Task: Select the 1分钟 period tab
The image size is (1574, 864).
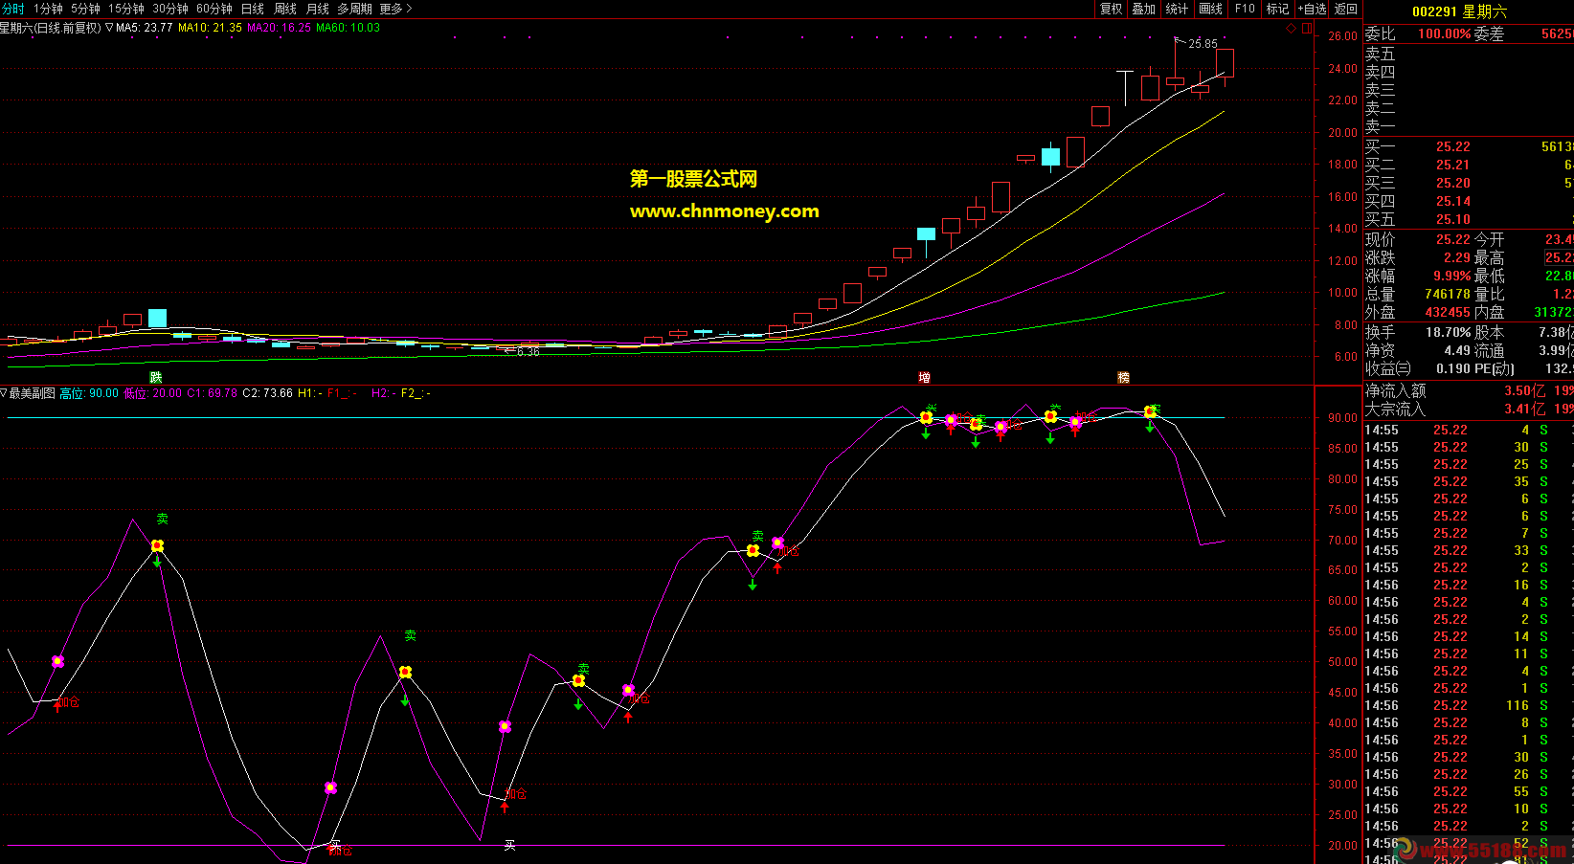Action: (x=48, y=9)
